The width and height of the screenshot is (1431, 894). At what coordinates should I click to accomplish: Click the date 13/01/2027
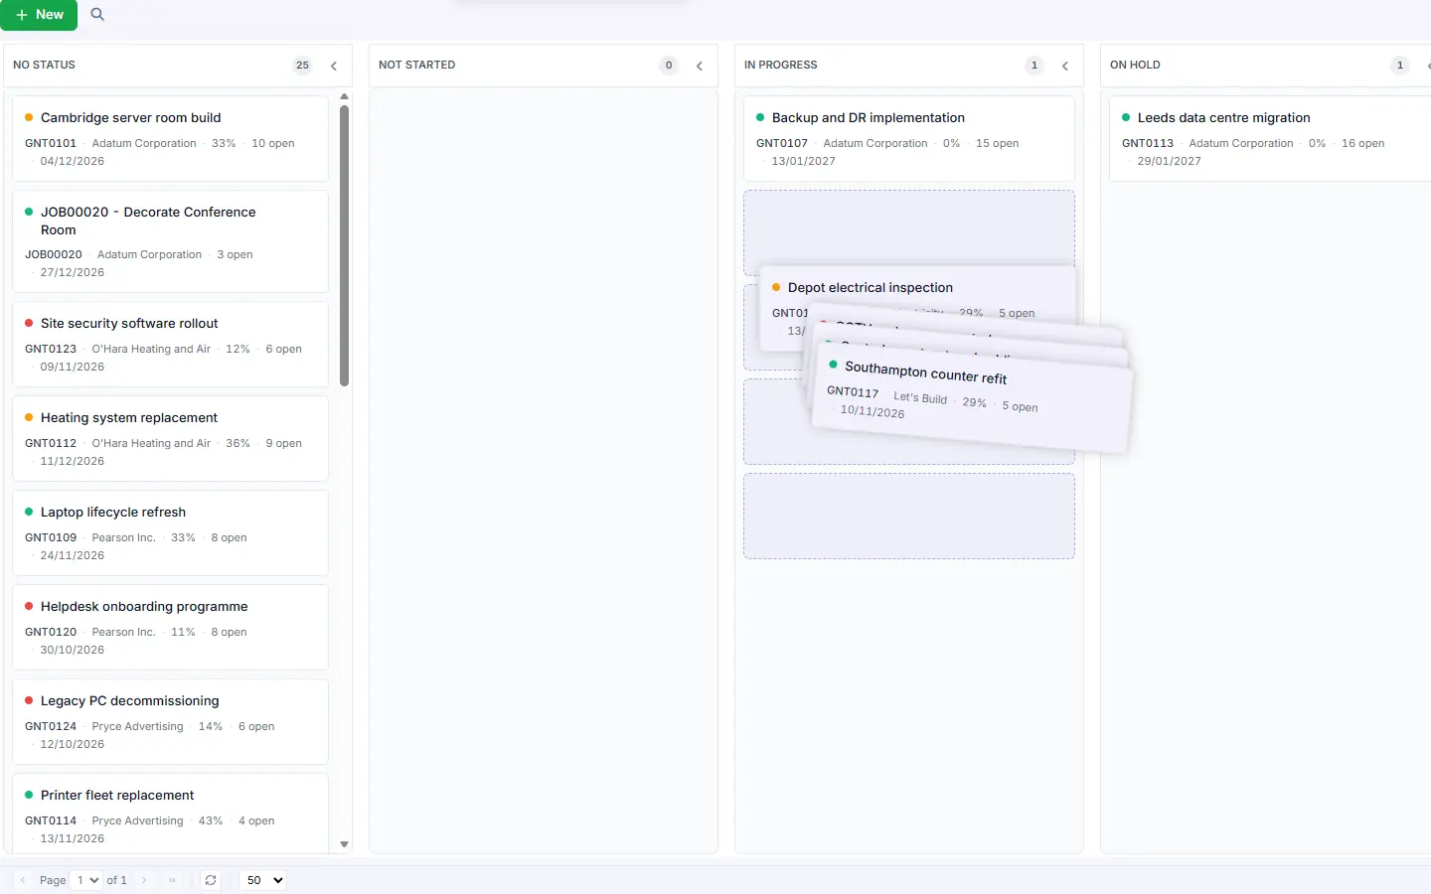tap(804, 162)
